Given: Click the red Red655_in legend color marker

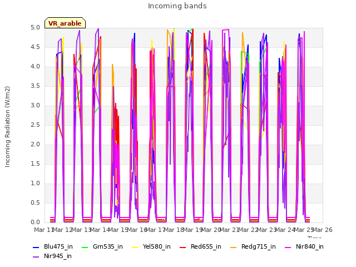Looking at the screenshot, I should (183, 247).
